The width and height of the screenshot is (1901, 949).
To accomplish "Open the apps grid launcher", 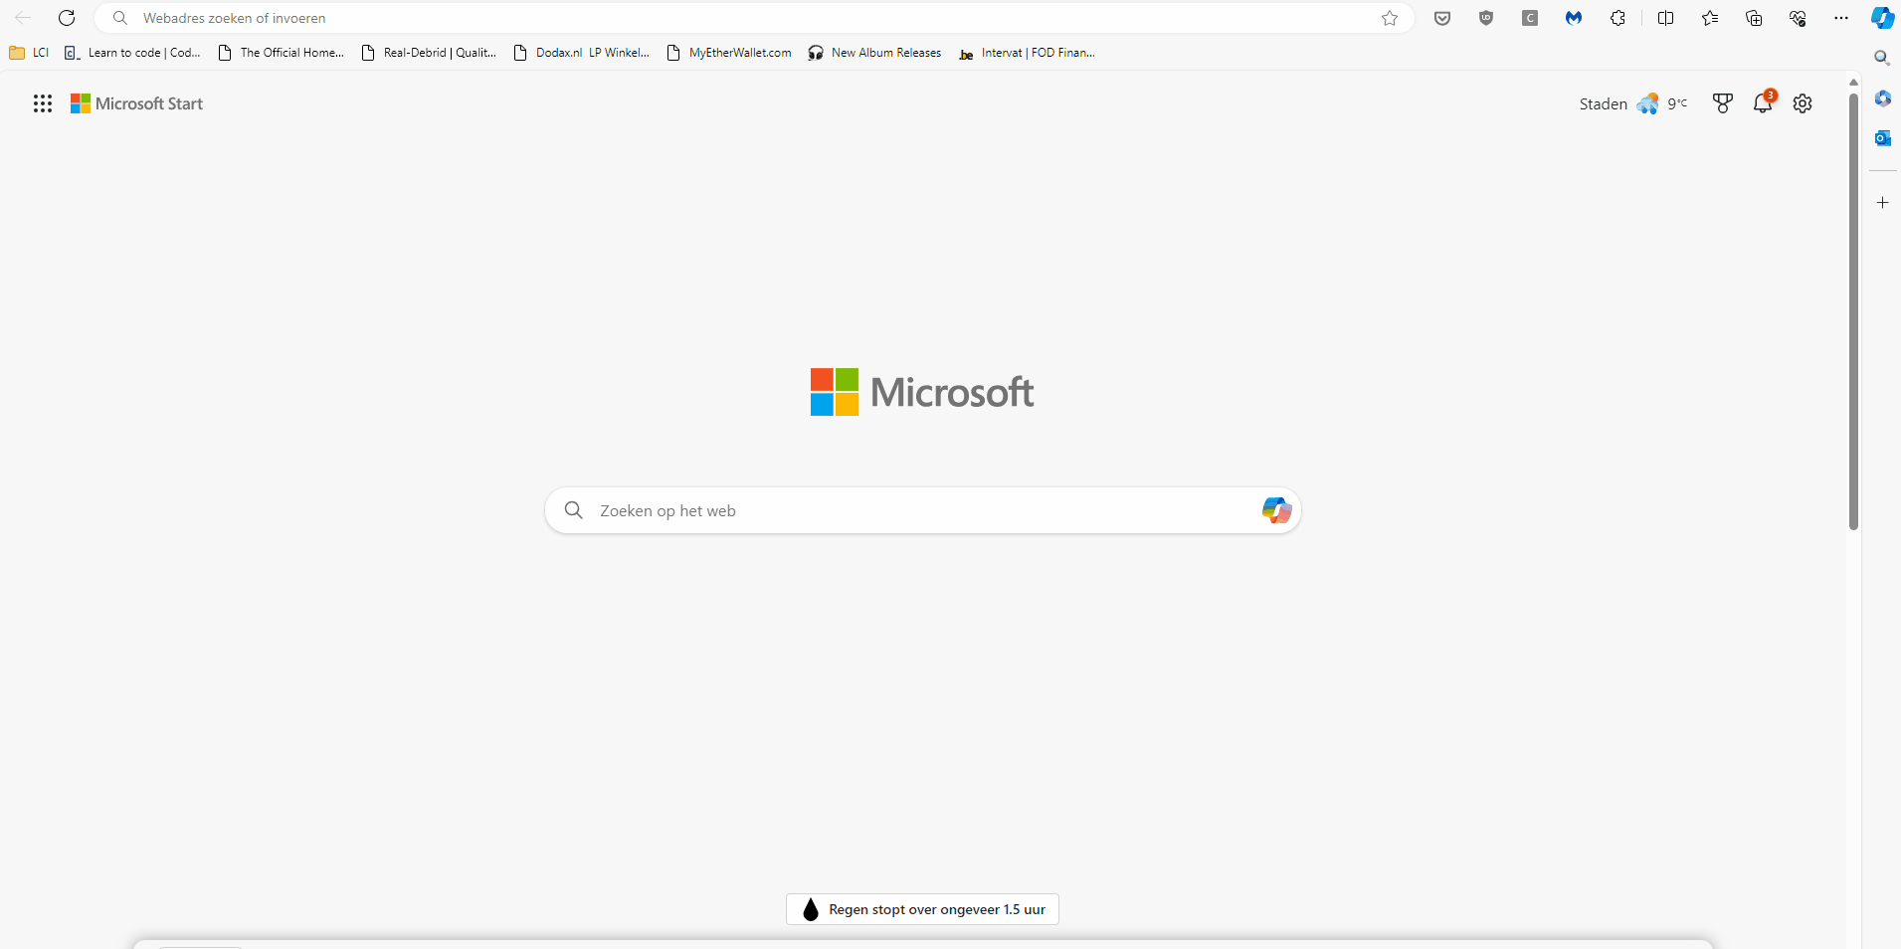I will (x=42, y=103).
